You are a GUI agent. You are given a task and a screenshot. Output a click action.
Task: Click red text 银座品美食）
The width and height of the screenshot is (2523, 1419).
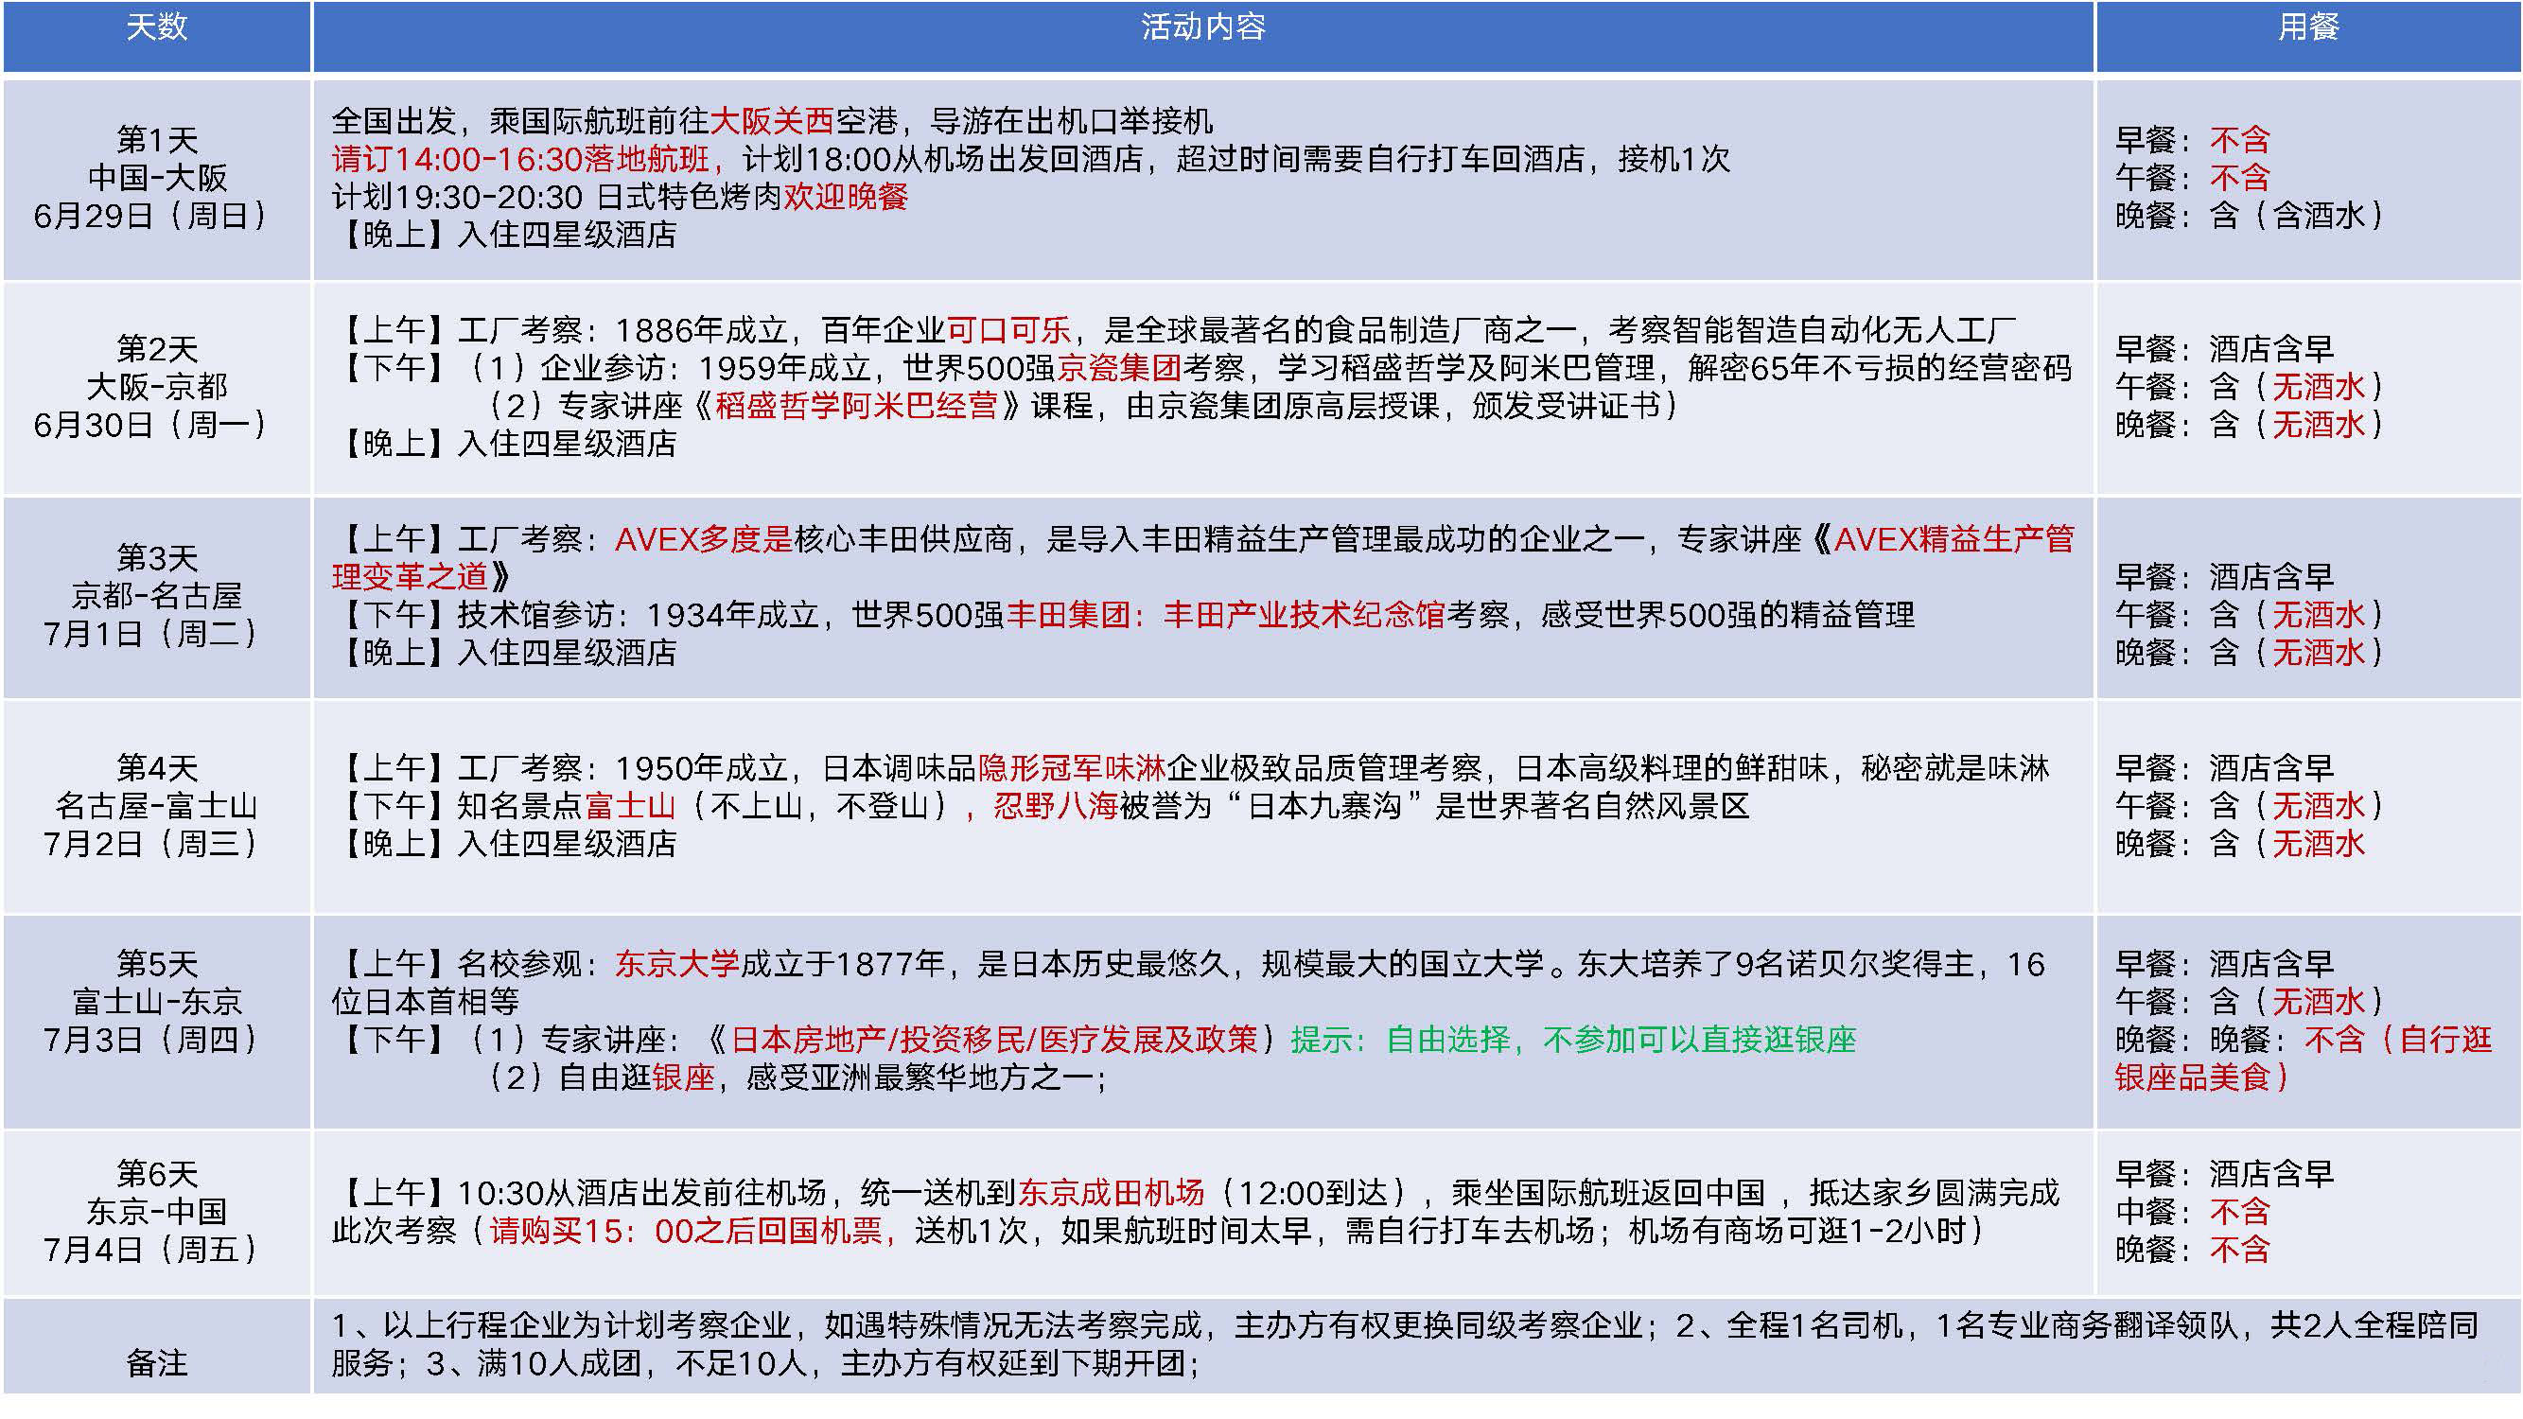point(2201,1078)
